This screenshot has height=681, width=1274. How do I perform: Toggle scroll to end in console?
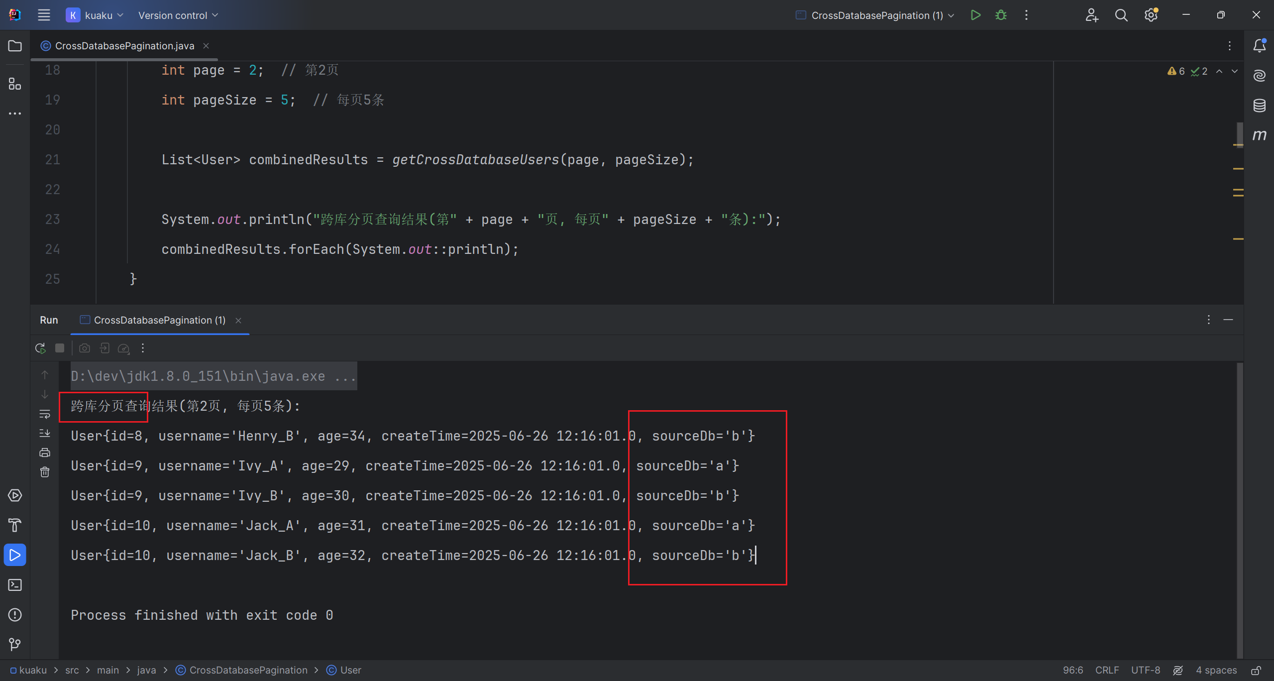pos(45,433)
